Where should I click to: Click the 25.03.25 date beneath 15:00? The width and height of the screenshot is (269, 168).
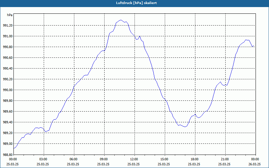(x=164, y=164)
